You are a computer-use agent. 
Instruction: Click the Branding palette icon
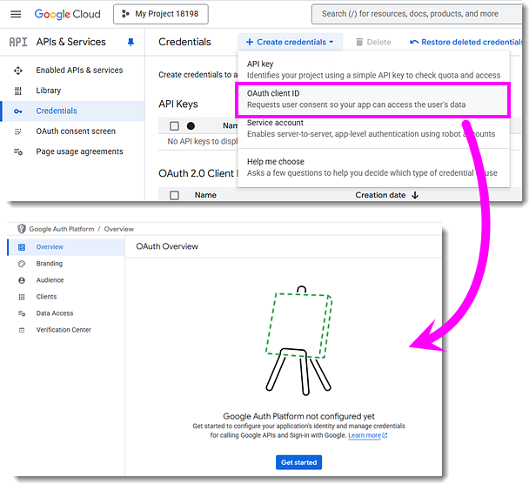[22, 264]
